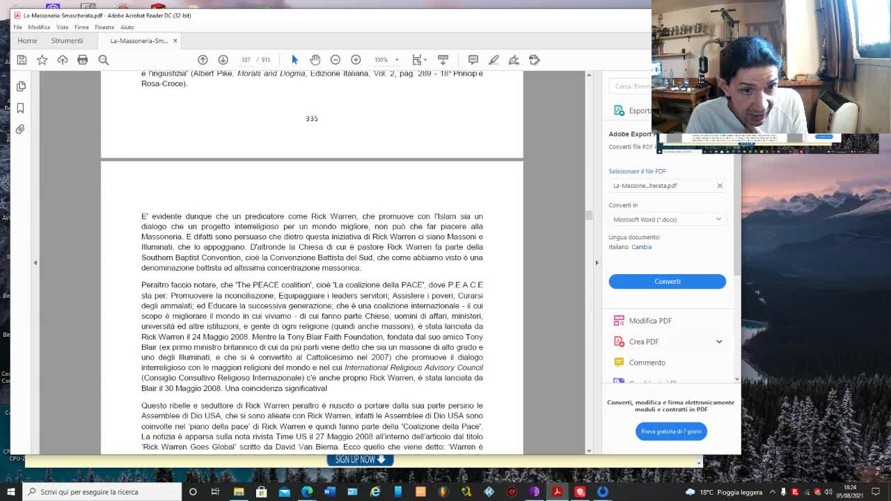Open the find text magnifier
The image size is (891, 501).
pos(103,60)
